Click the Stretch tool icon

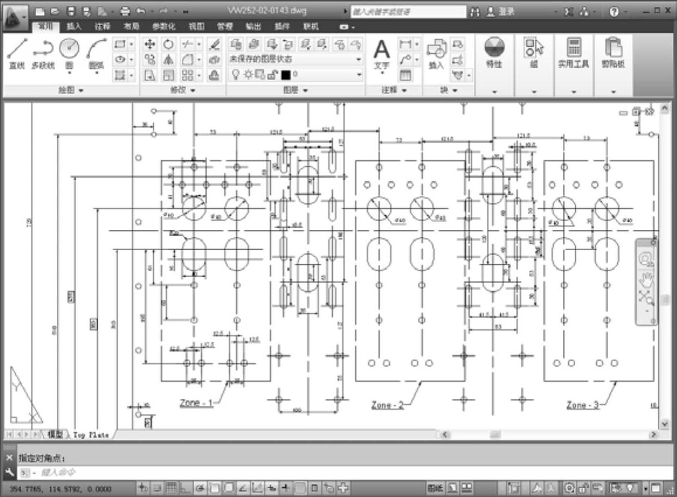coord(149,75)
